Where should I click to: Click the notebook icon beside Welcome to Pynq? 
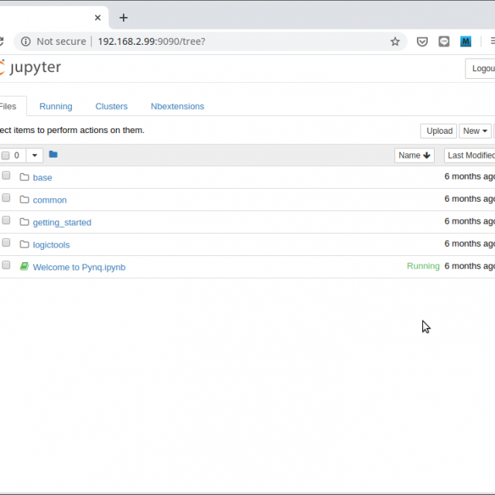[24, 266]
